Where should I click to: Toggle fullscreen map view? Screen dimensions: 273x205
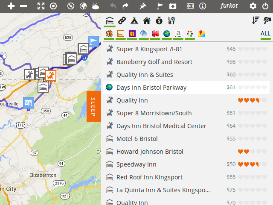41,6
